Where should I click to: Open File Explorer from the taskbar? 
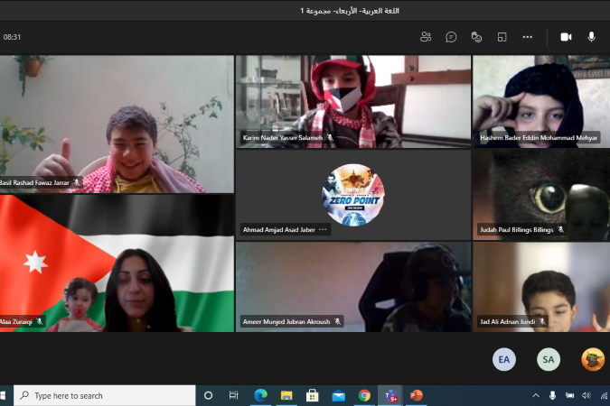tap(286, 395)
